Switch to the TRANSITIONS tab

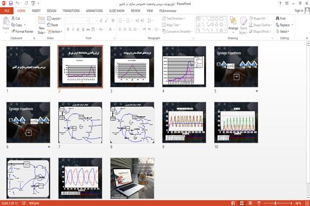click(71, 11)
